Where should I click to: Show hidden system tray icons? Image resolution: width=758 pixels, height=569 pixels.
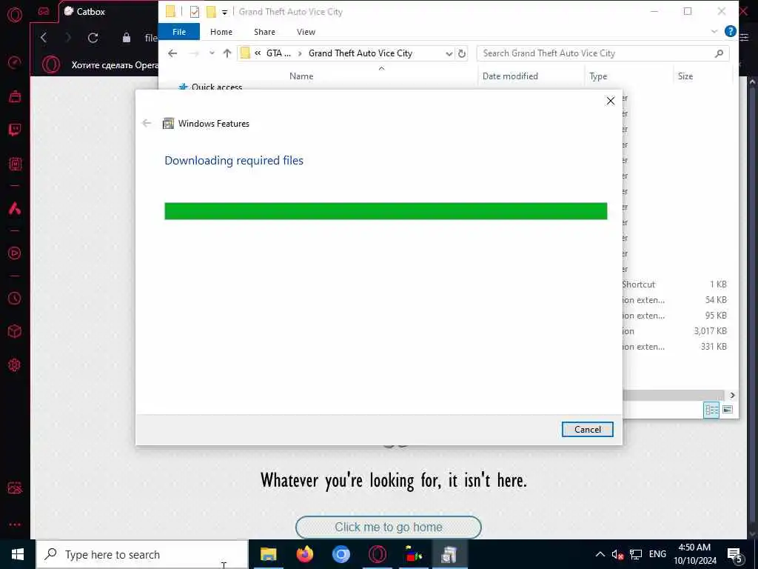(600, 554)
